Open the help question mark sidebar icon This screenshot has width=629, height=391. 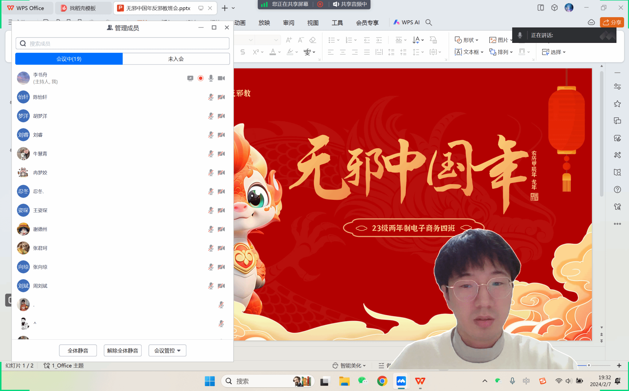coord(617,190)
